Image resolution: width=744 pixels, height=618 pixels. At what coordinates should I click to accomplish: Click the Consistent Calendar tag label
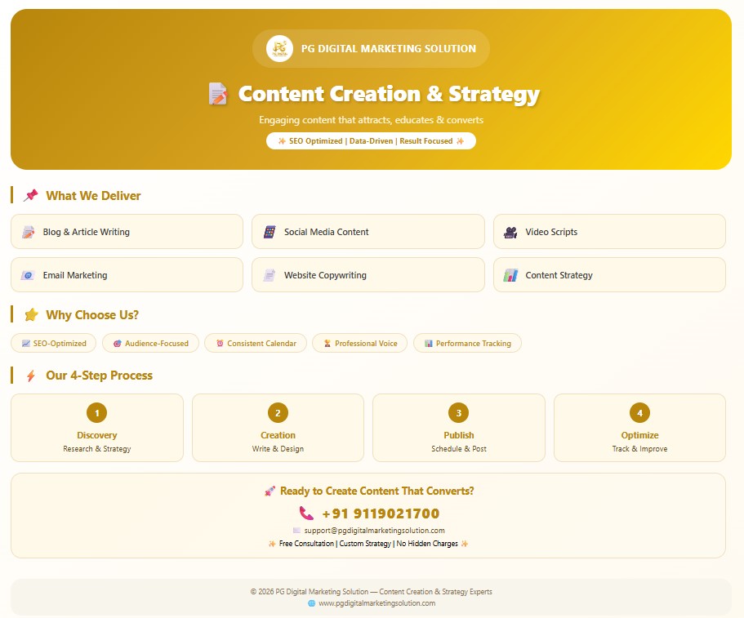262,344
